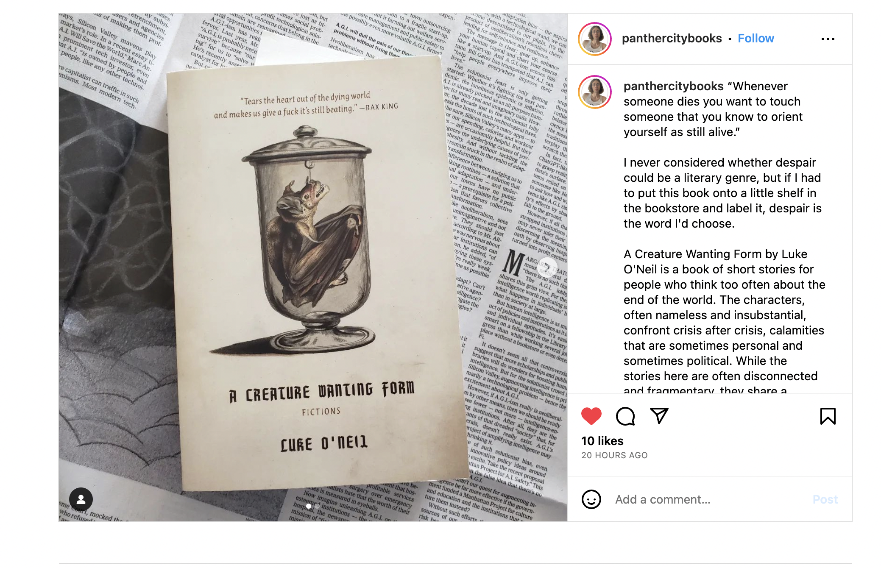Open emoji picker smiley icon

[591, 499]
